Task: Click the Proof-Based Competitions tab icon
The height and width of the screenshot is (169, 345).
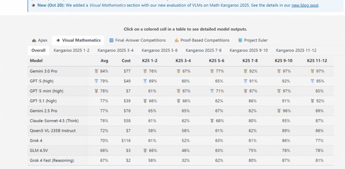Action: 177,40
